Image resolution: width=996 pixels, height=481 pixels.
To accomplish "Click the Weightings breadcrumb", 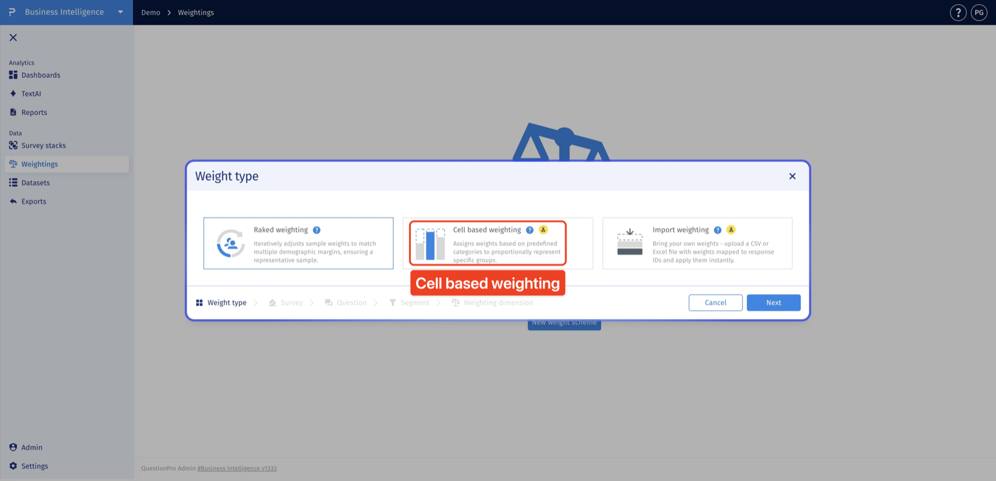I will (196, 12).
